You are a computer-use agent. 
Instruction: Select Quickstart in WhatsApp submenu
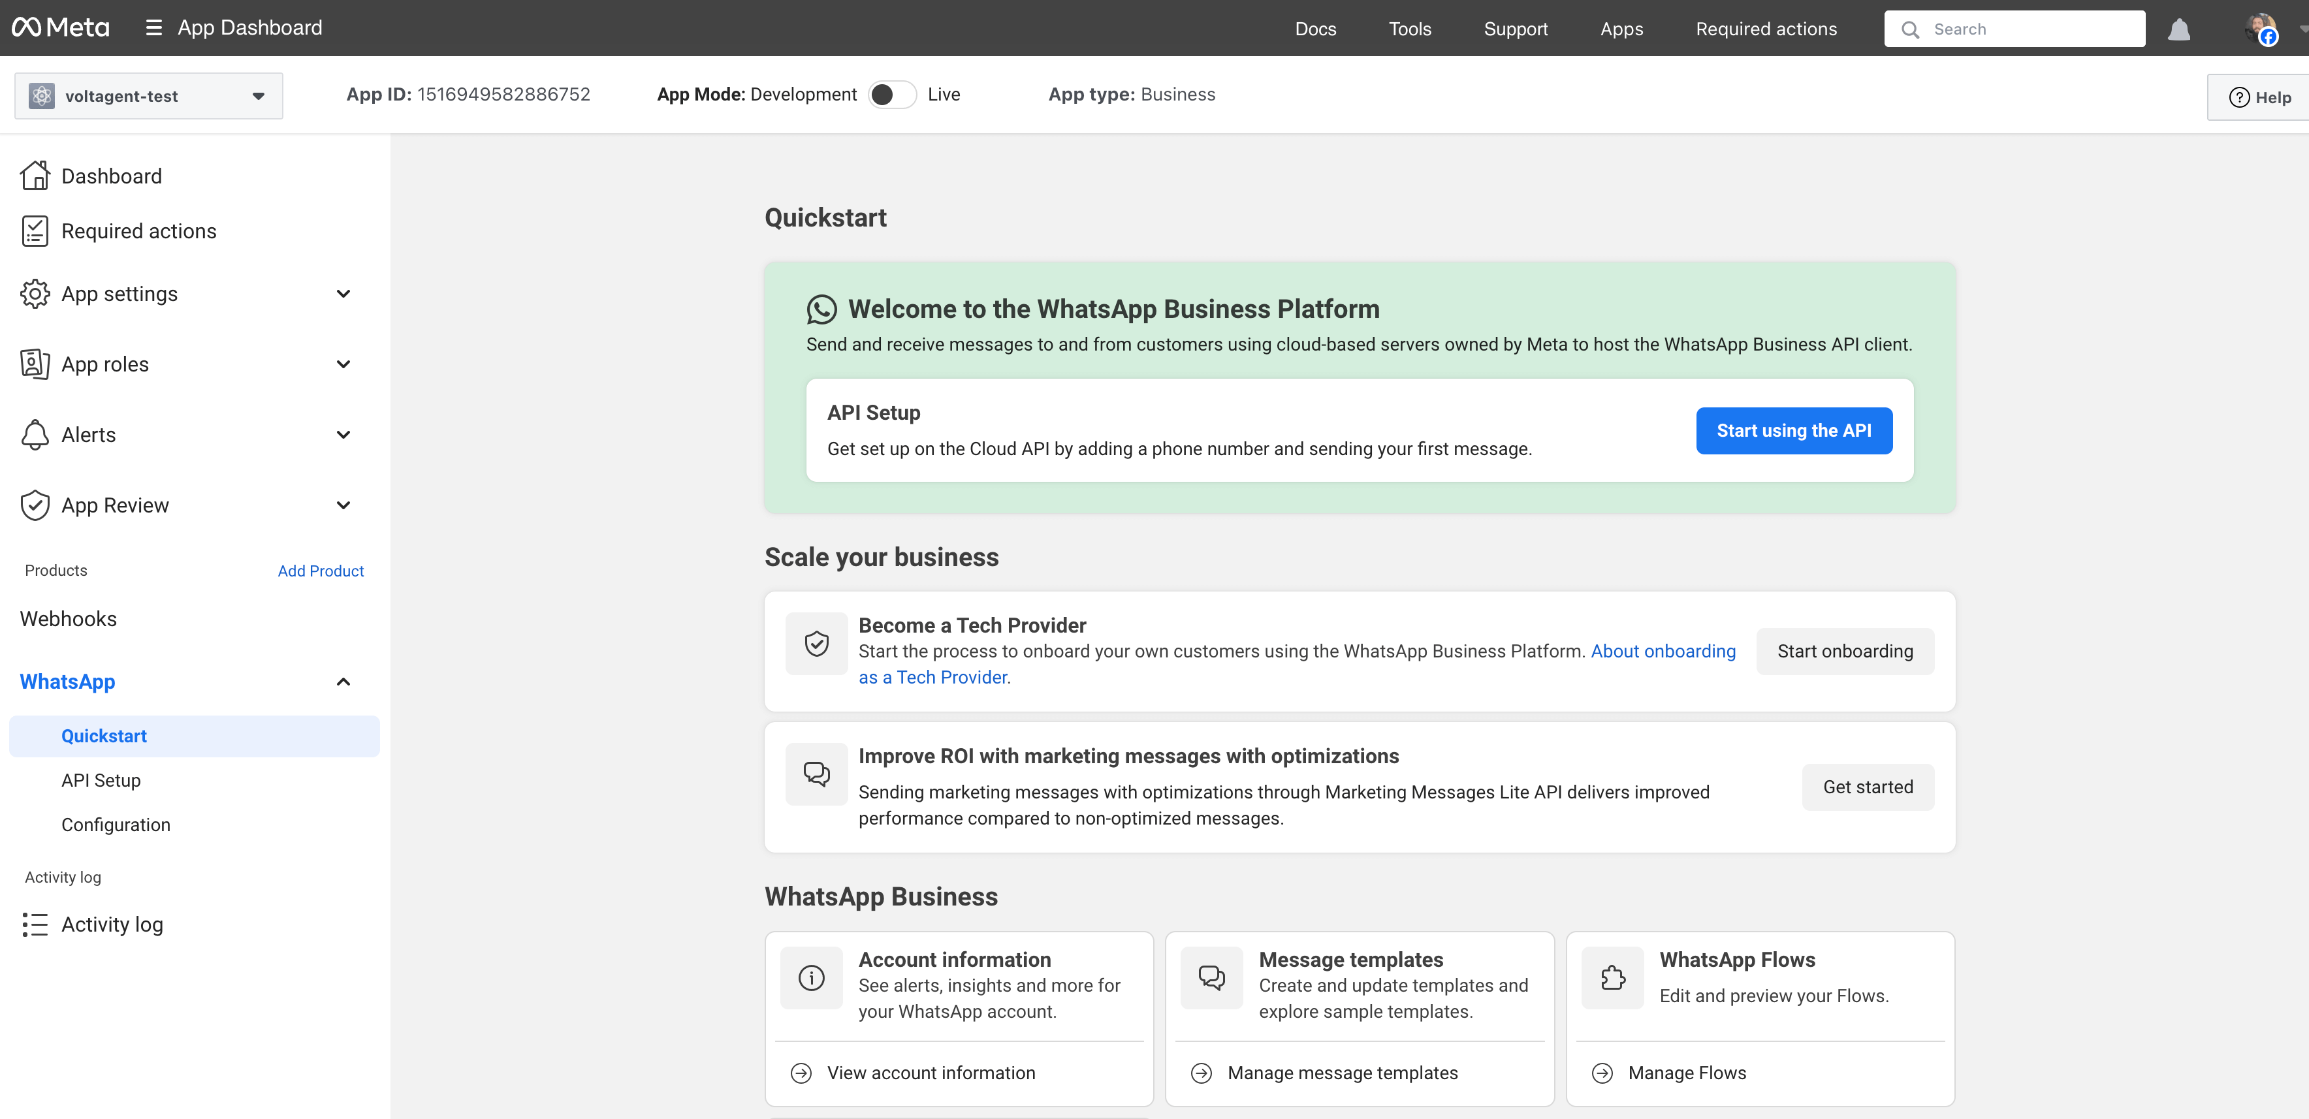click(x=195, y=736)
